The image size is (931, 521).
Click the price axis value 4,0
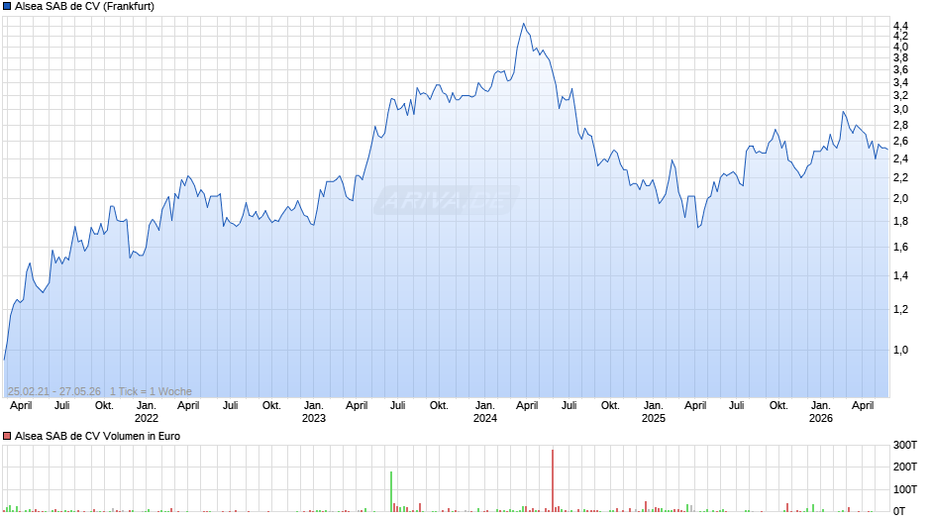[900, 47]
